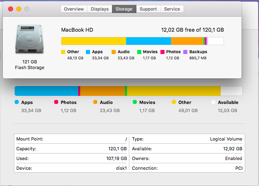
Task: Click the white free space of MacBook HD bar
Action: [x=215, y=41]
